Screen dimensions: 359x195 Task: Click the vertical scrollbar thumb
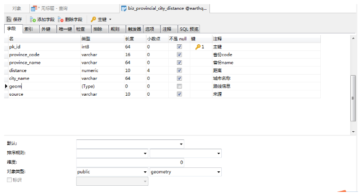[x=353, y=98]
